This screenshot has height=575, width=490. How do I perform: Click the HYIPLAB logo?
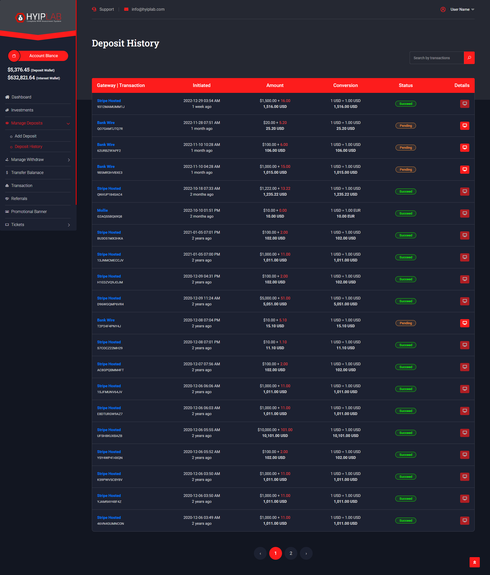coord(38,18)
